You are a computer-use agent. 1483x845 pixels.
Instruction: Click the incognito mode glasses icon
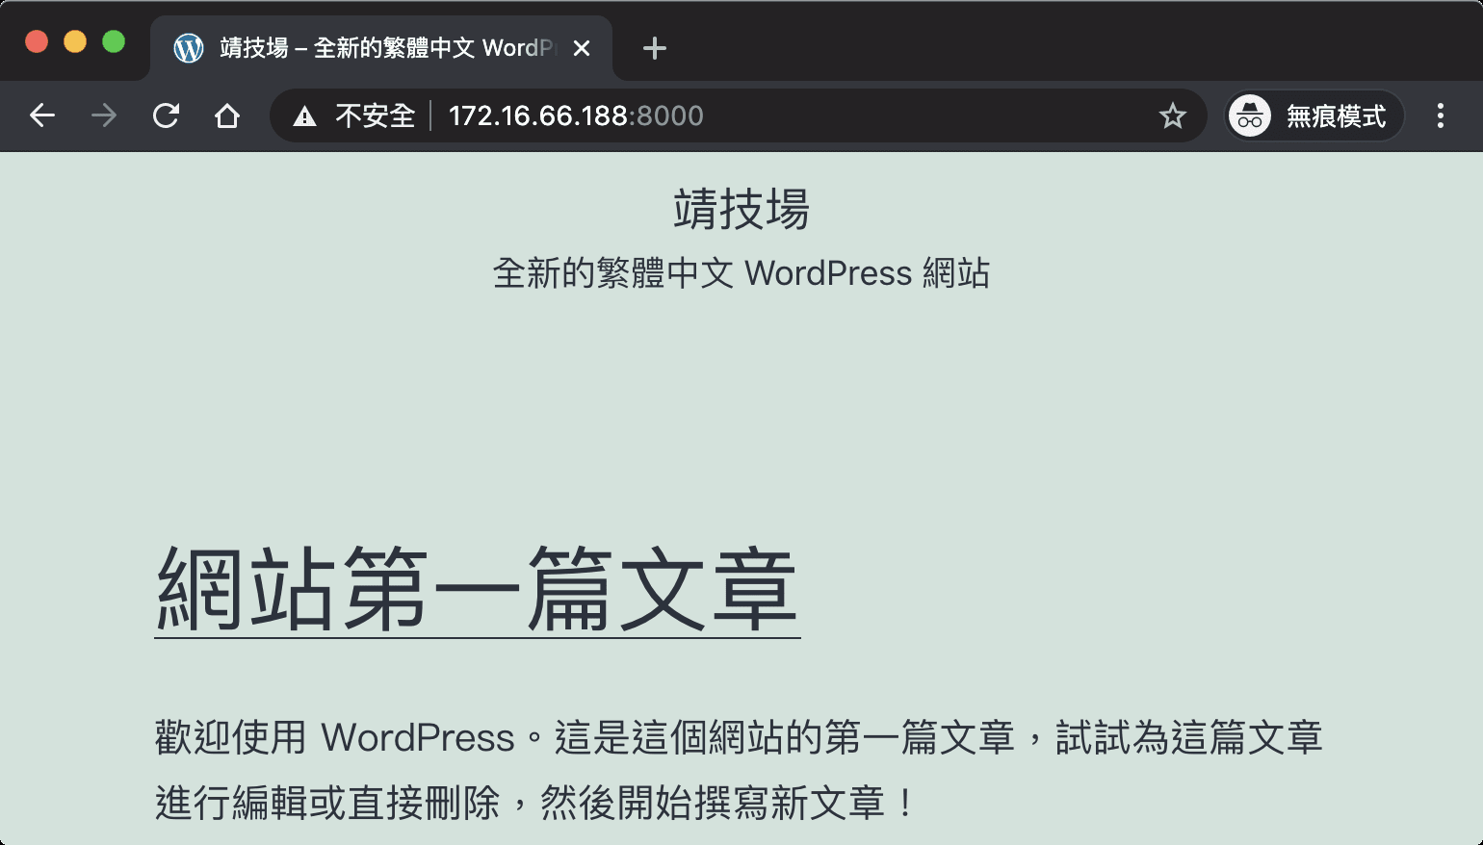tap(1249, 115)
